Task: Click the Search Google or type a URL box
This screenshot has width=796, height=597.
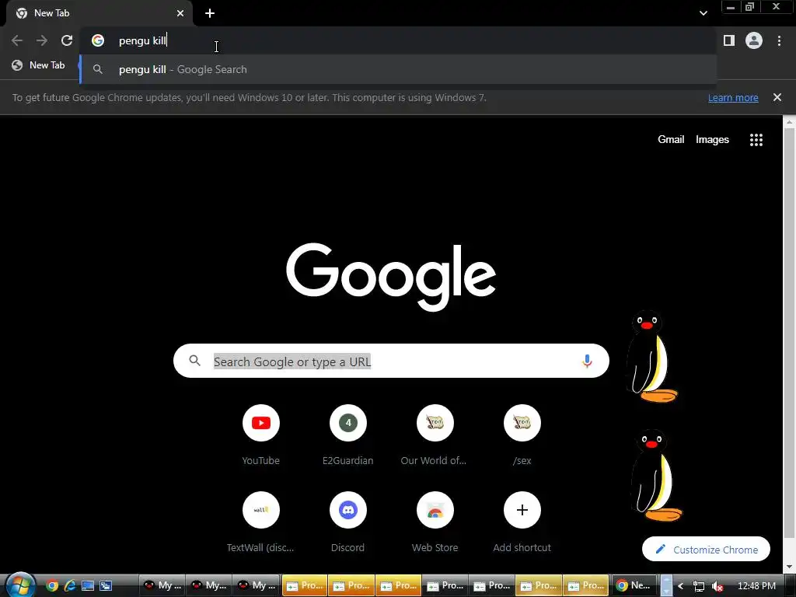Action: point(391,361)
